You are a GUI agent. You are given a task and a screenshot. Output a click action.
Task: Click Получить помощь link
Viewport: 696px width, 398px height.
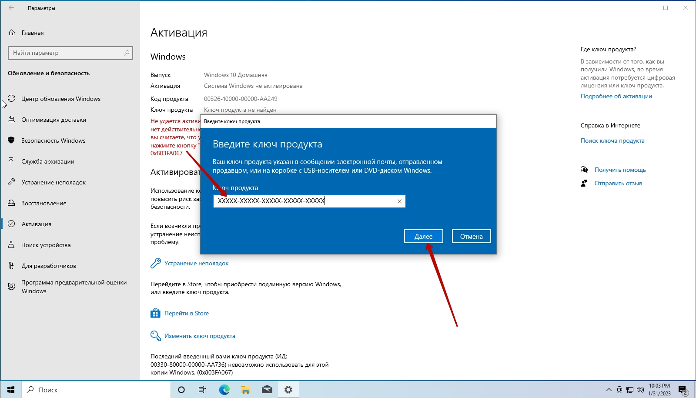pyautogui.click(x=620, y=170)
